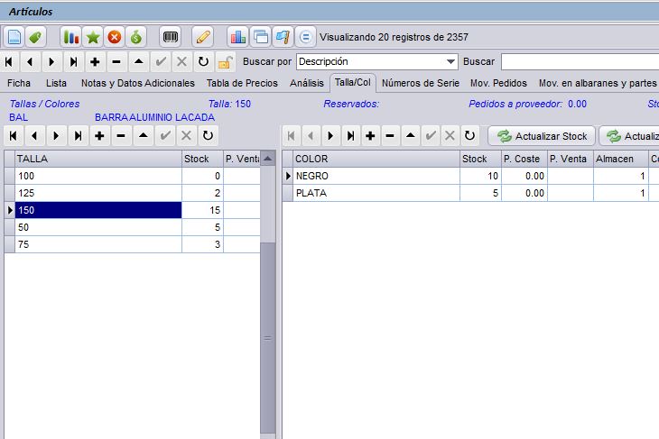Go to next record in main navigator

tap(51, 62)
